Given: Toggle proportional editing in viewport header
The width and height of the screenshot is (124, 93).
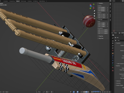Looking at the screenshot, I should 51,92.
